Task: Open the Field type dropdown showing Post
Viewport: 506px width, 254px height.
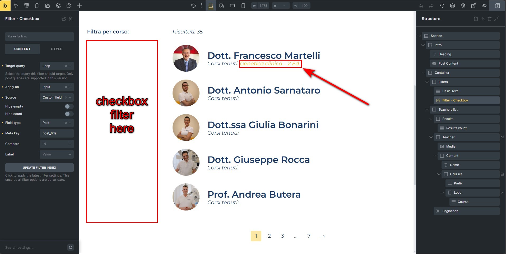Action: (57, 123)
